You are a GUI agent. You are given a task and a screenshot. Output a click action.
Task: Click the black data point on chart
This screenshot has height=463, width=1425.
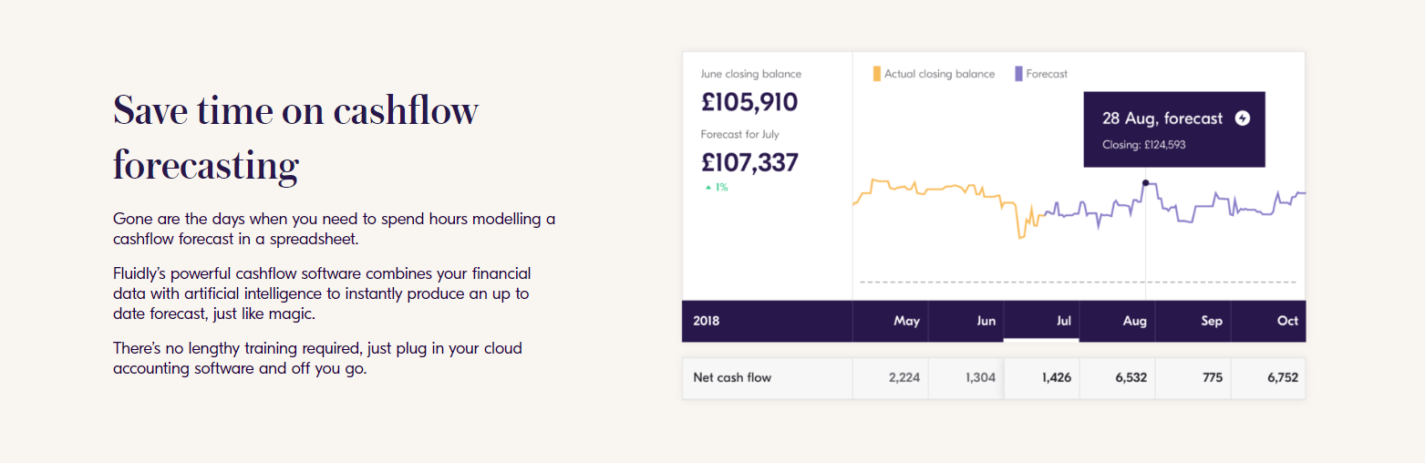click(1146, 183)
